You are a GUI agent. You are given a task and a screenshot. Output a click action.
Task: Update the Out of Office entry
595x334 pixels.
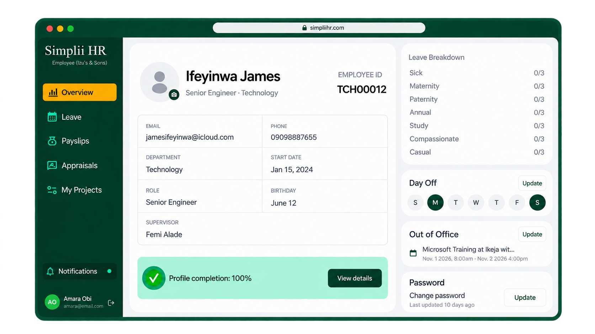point(532,235)
